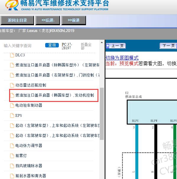177x179 pixels.
Task: Open the EPS tree entry
Action: [x=19, y=115]
